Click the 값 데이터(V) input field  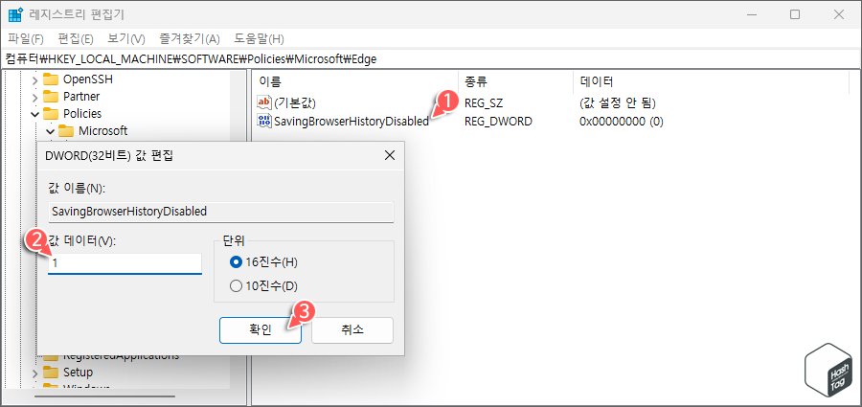(x=125, y=263)
